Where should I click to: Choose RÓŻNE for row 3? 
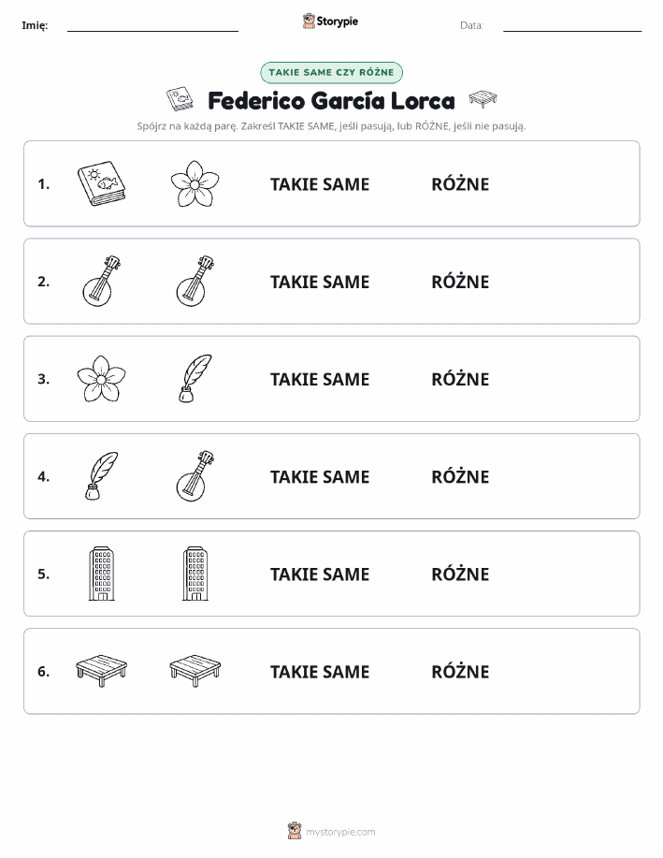tap(460, 379)
